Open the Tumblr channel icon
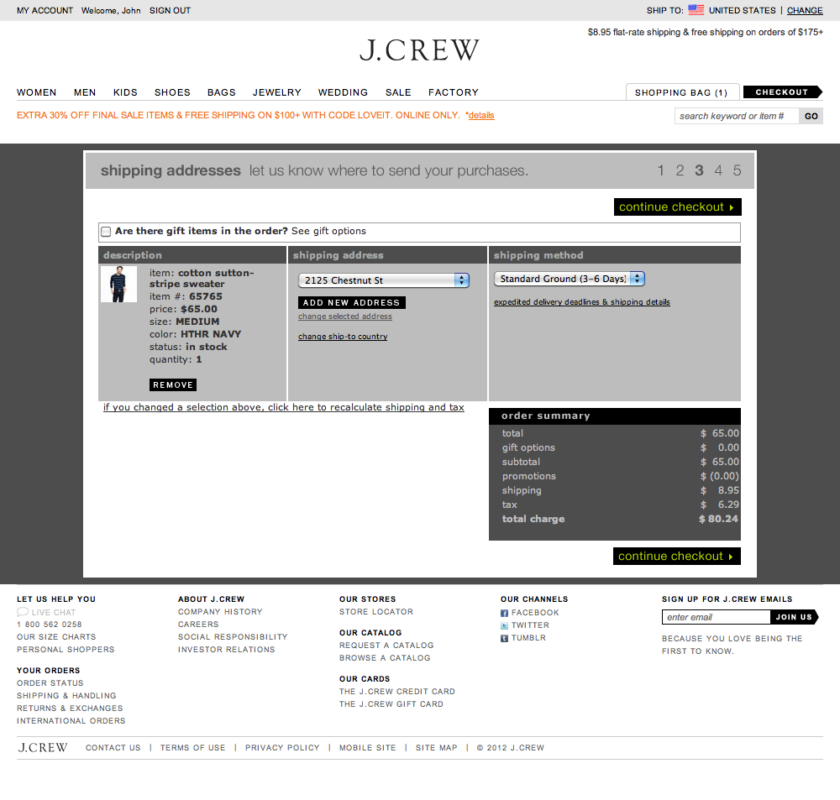 pyautogui.click(x=507, y=637)
